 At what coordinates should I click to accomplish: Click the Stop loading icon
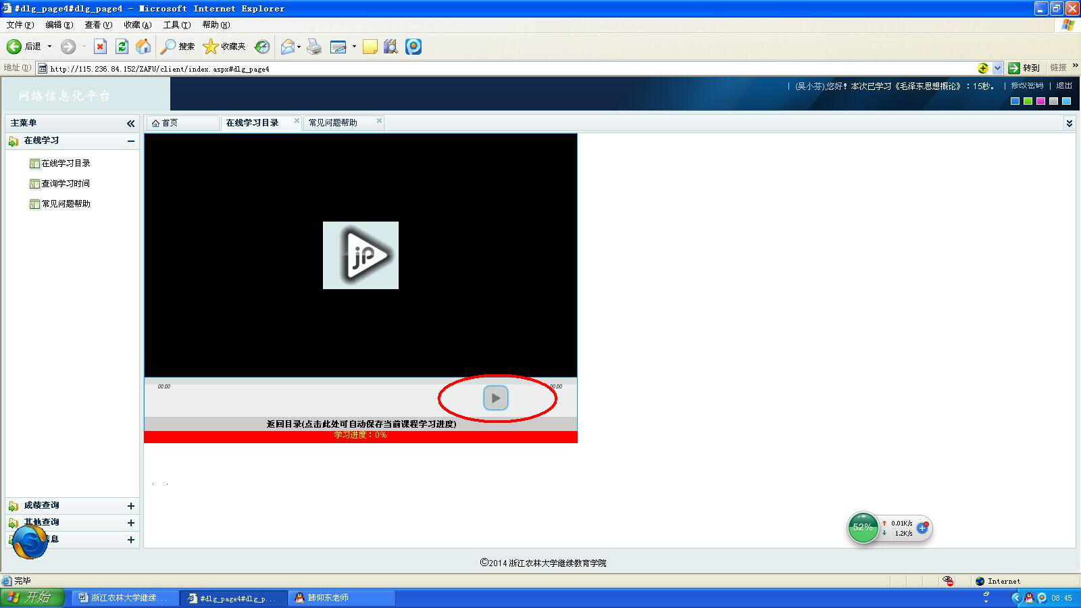tap(100, 46)
